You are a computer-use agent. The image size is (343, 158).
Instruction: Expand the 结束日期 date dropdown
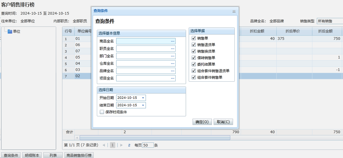point(143,105)
